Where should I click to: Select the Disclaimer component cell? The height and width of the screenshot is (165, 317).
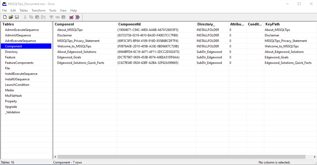point(64,35)
